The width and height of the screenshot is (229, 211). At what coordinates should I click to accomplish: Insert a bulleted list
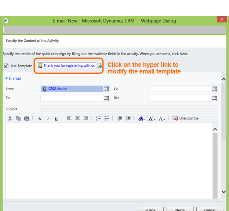click(x=107, y=119)
